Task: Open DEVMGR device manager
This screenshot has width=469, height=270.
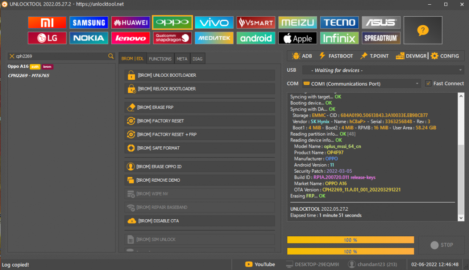Action: (x=411, y=56)
